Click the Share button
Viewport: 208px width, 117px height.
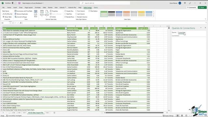[202, 7]
